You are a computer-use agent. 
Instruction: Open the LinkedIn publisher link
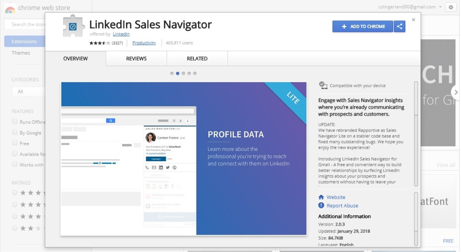point(121,34)
